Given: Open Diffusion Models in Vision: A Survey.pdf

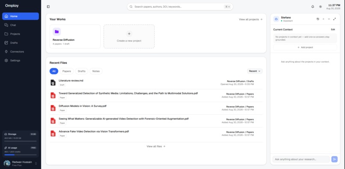Looking at the screenshot, I should pos(83,106).
